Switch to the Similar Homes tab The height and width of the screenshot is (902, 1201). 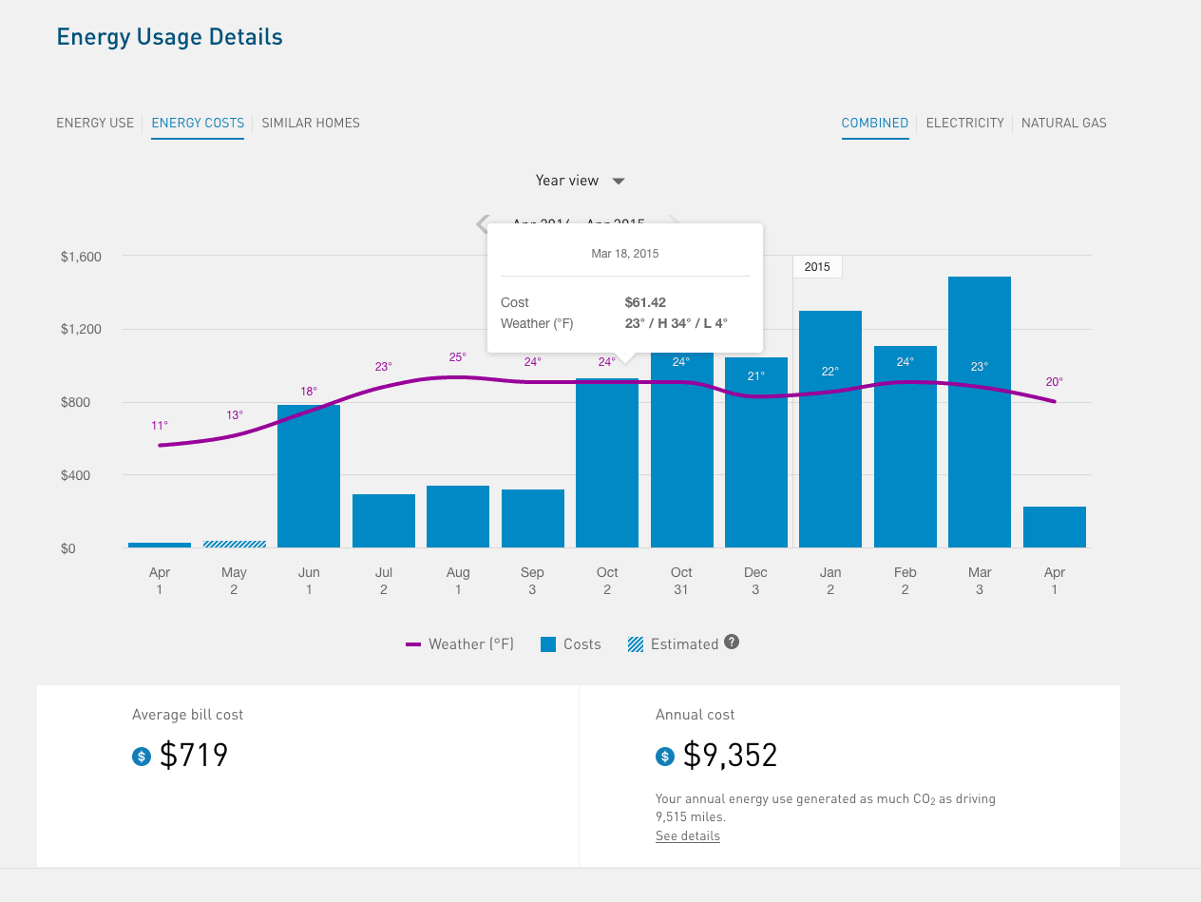pyautogui.click(x=311, y=123)
